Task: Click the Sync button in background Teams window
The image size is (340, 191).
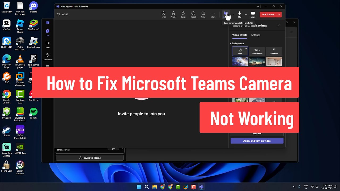Action: (x=113, y=149)
